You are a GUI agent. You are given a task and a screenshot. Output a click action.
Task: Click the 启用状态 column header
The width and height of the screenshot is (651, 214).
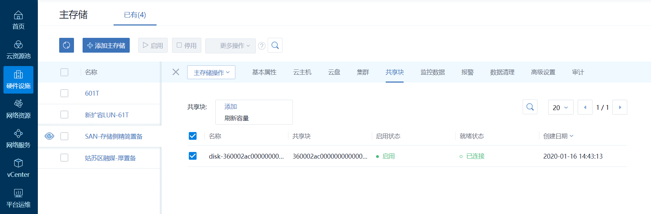point(388,136)
